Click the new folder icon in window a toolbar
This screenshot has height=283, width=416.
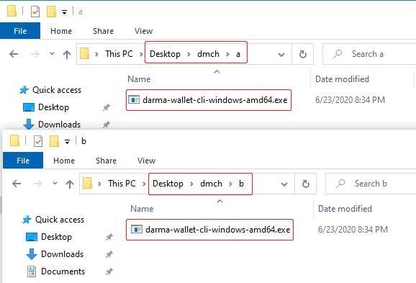click(51, 12)
